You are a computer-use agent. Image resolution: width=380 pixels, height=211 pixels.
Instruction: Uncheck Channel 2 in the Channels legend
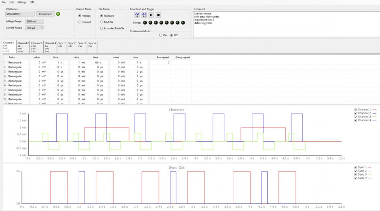click(355, 113)
